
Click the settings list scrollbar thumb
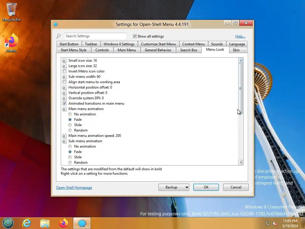pos(240,89)
